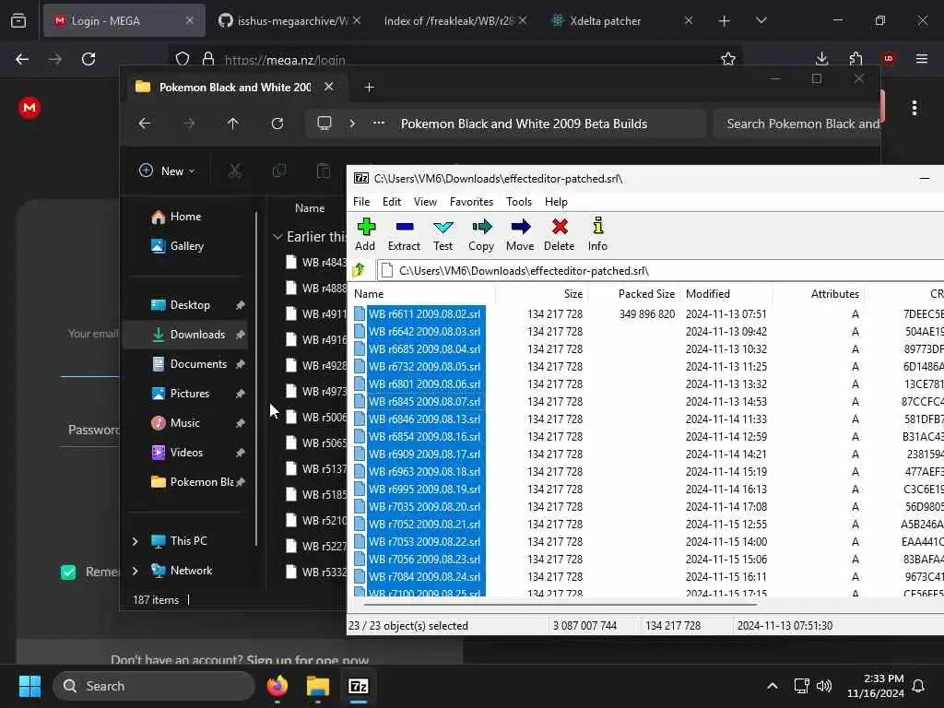Screen dimensions: 944x708
Task: Collapse the Earlier this week group
Action: (277, 237)
